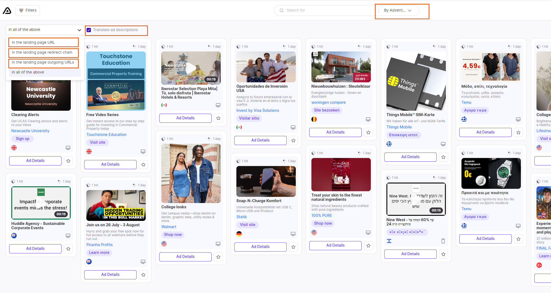Click Learn more tag on Piranha Profits ad
This screenshot has width=551, height=293.
point(99,253)
